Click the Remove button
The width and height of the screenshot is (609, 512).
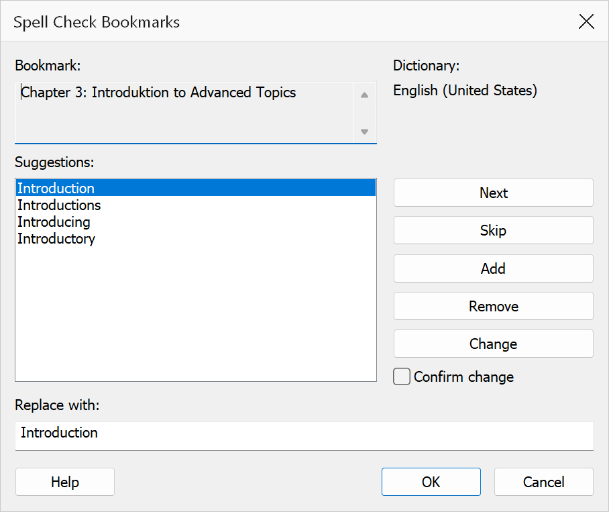[x=493, y=306]
